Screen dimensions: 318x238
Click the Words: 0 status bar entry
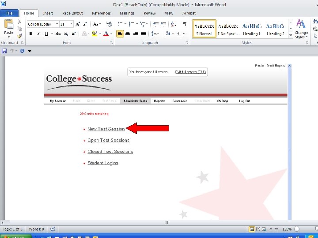tap(36, 229)
